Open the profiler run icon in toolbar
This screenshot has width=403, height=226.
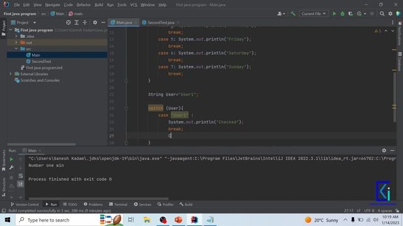(x=359, y=14)
